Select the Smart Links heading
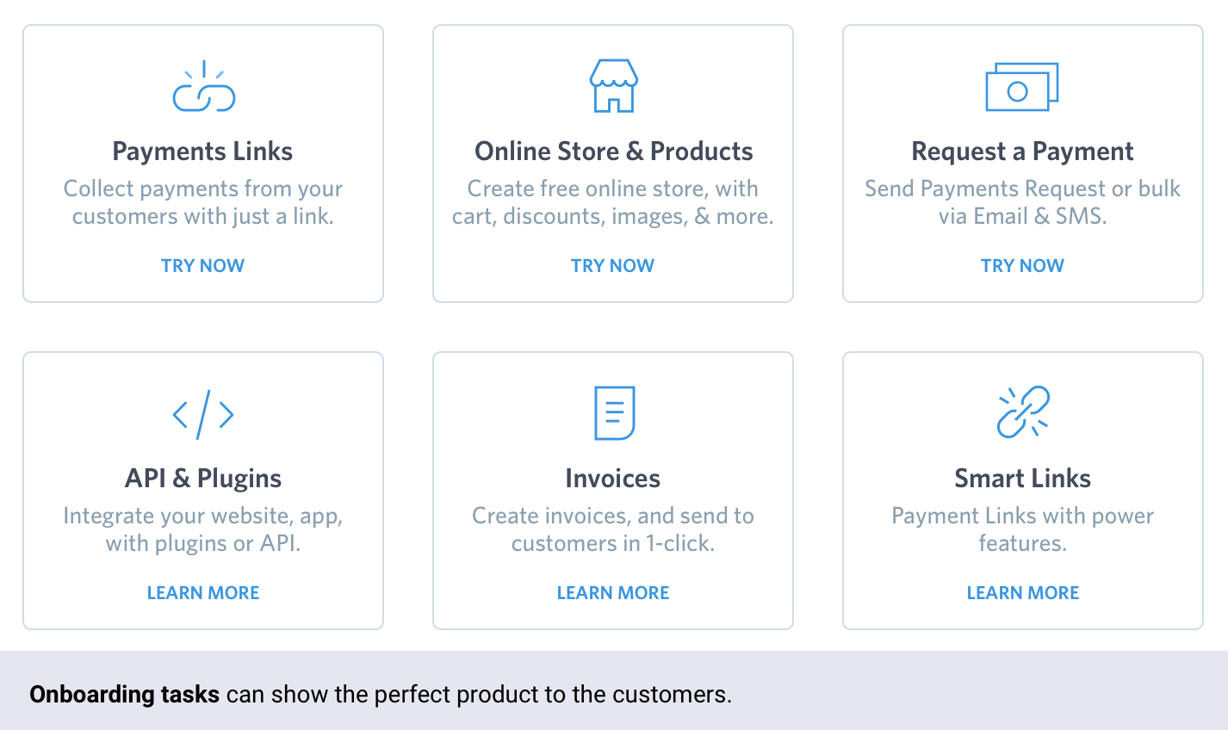 click(1022, 479)
